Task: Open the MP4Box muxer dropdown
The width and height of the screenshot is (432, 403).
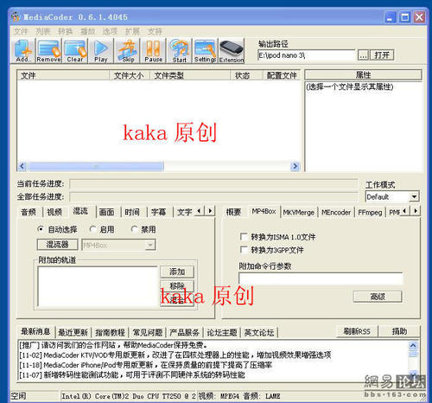Action: coord(150,245)
